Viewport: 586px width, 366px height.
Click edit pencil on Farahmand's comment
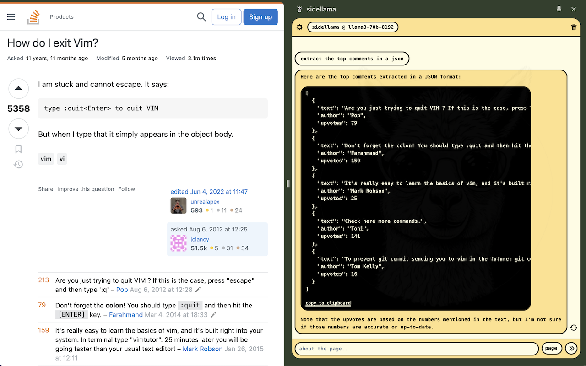click(x=213, y=315)
